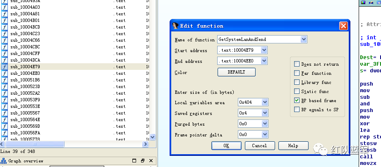Image resolution: width=381 pixels, height=167 pixels.
Task: Click the function icon beside sub_100053F9
Action: tap(5, 100)
